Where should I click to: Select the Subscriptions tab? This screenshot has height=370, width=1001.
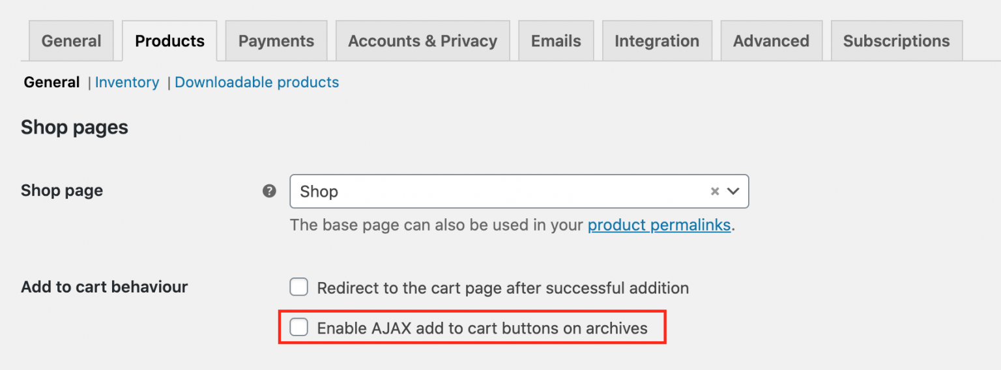(x=896, y=41)
